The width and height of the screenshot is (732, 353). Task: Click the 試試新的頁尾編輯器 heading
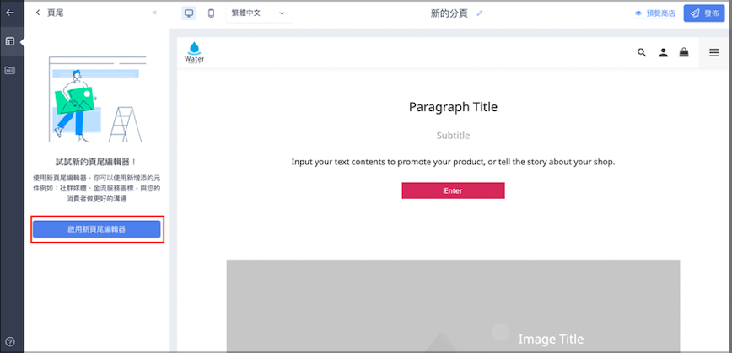point(96,163)
